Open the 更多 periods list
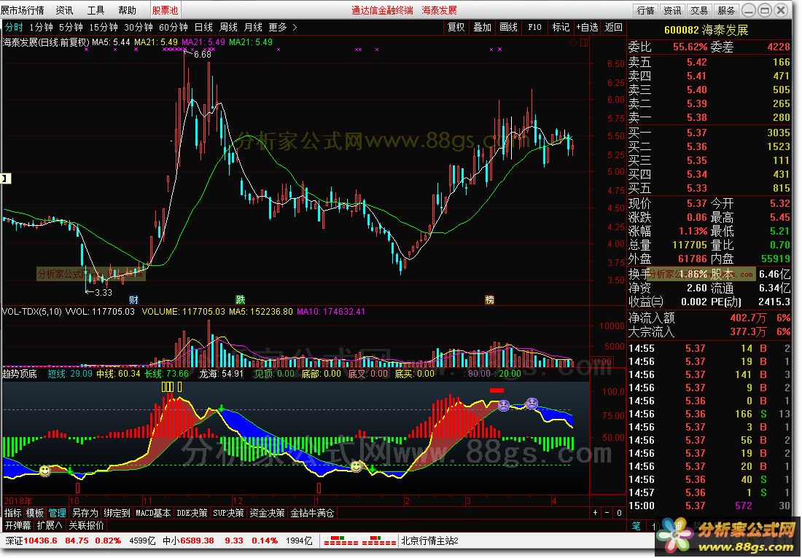The image size is (802, 558). [278, 27]
